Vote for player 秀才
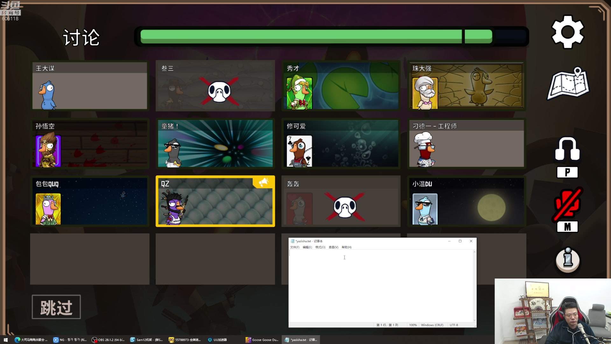The width and height of the screenshot is (611, 344). (341, 86)
